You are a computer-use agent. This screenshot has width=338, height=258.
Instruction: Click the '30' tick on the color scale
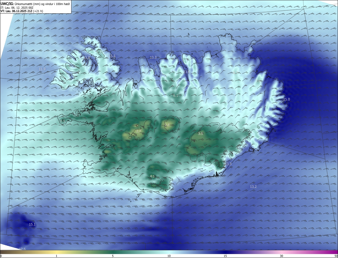pyautogui.click(x=281, y=256)
